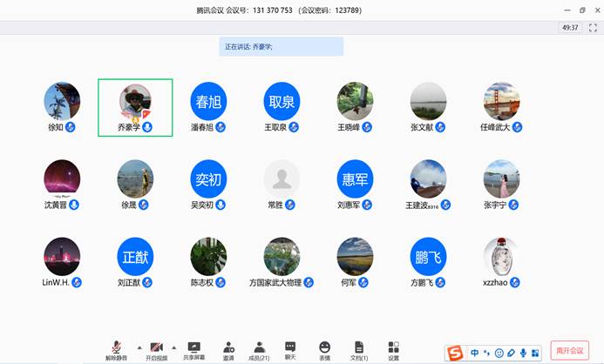Open 文档(1) documents panel
Viewport: 604px width, 364px height.
(x=358, y=349)
